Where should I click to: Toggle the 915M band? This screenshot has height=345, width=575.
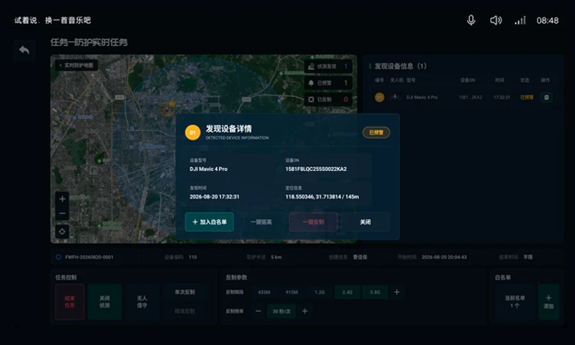coord(291,292)
